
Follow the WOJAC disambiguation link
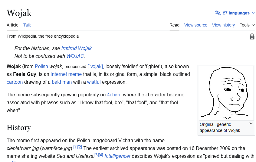click(75, 56)
